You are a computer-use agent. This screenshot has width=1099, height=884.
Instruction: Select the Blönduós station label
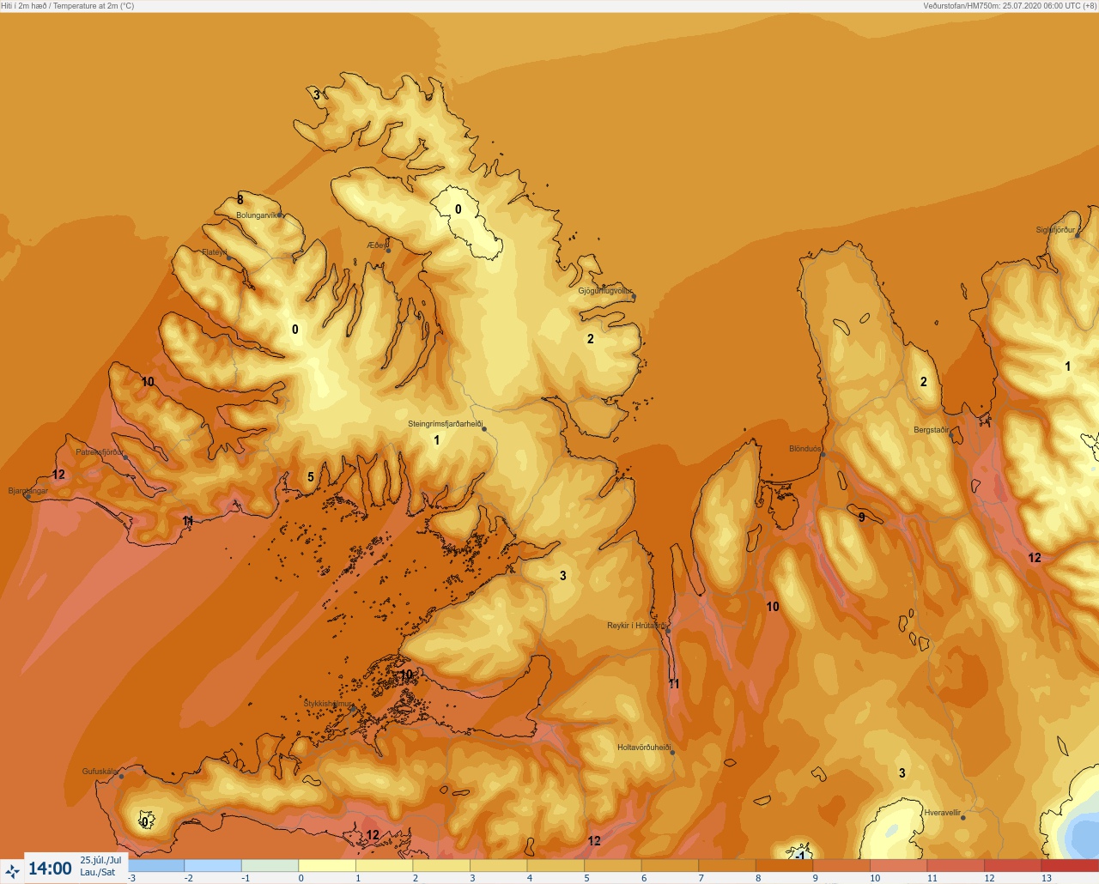pyautogui.click(x=805, y=449)
